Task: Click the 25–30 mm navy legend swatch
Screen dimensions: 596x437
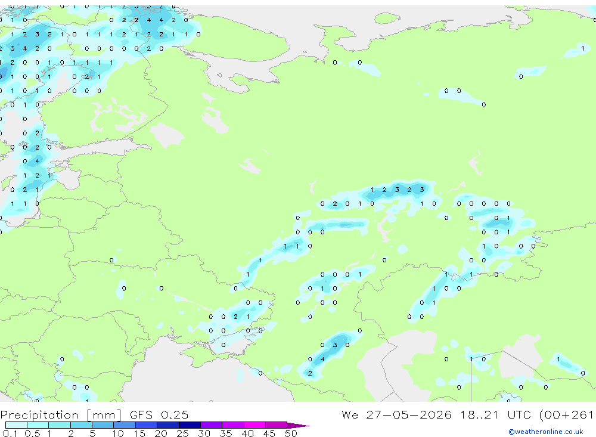Action: [x=190, y=425]
